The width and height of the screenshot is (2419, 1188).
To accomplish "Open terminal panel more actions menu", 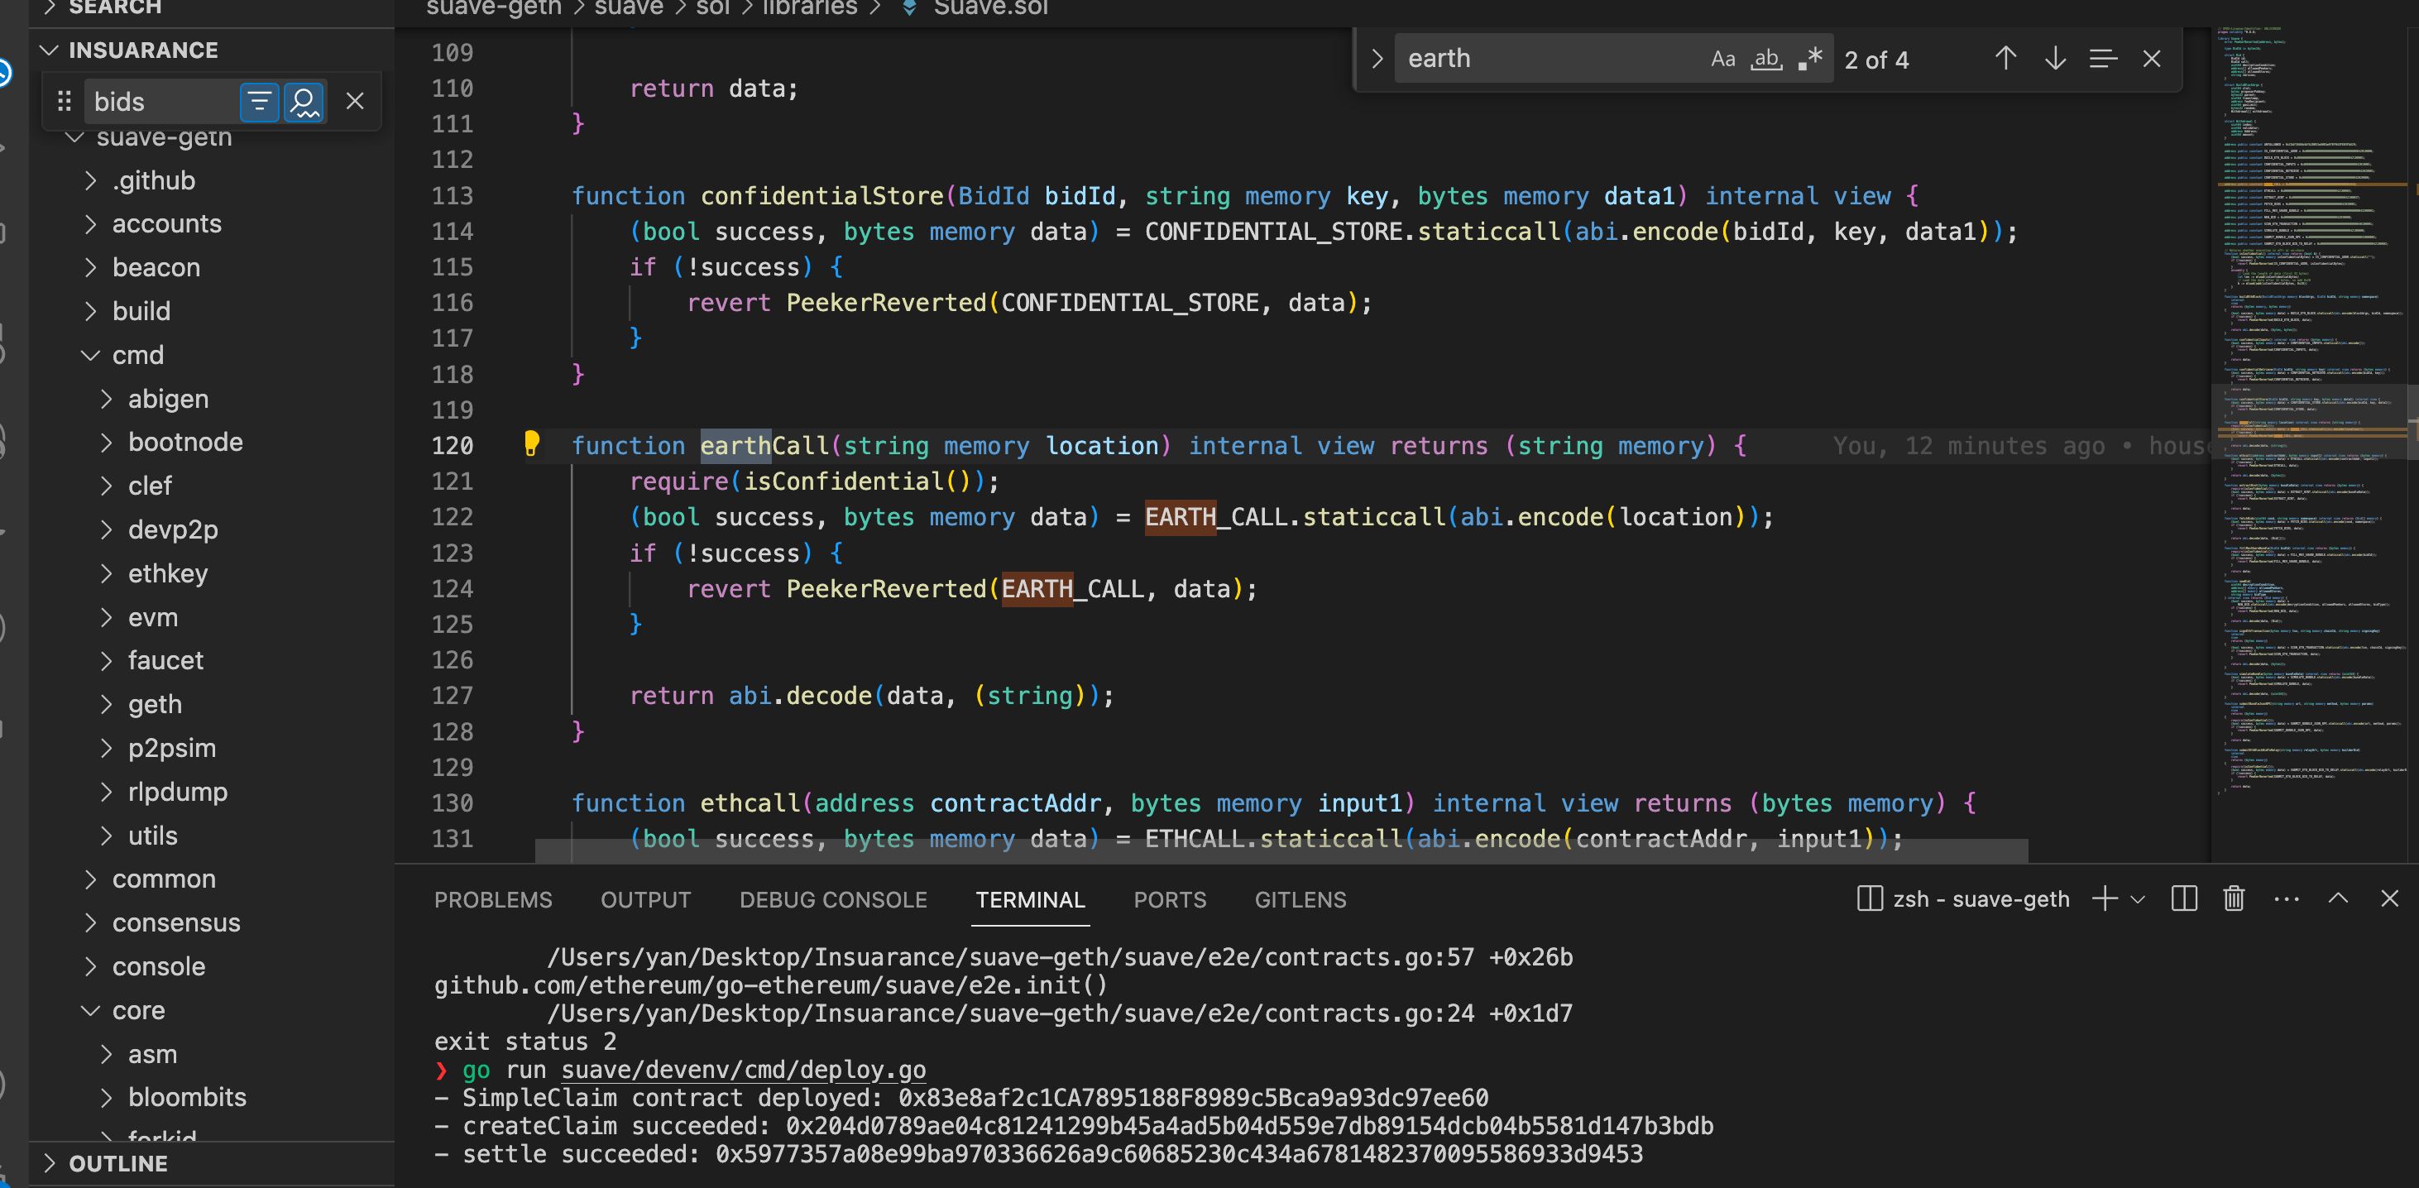I will (2287, 898).
